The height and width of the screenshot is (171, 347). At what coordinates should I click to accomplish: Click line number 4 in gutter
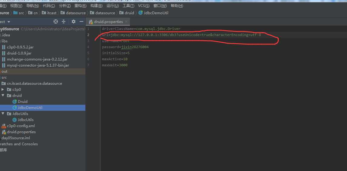click(88, 47)
